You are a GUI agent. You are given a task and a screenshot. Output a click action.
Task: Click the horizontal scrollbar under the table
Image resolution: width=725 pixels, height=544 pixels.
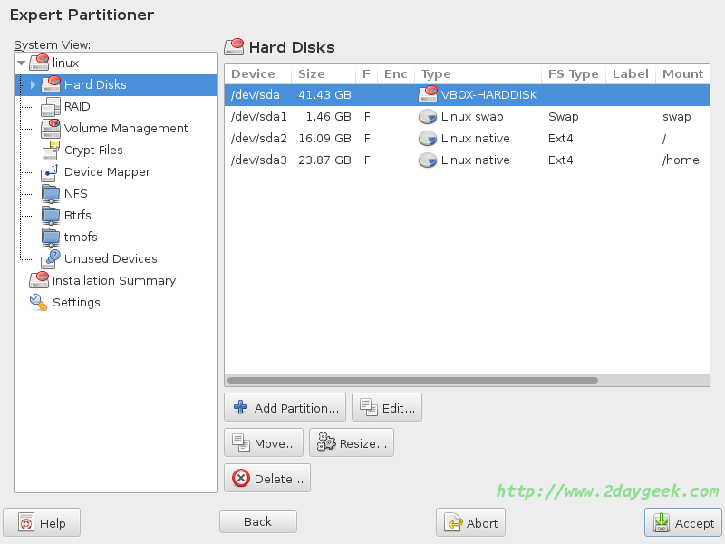point(412,381)
